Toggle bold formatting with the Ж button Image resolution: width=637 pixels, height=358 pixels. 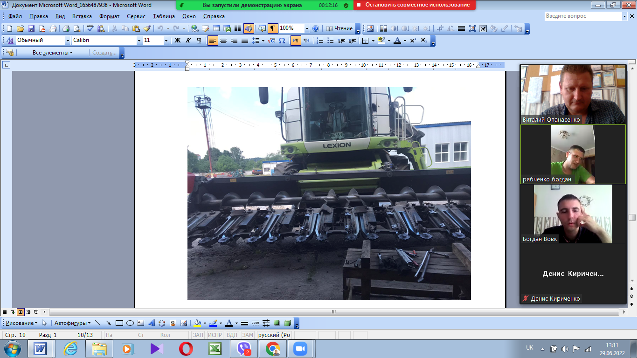click(178, 41)
